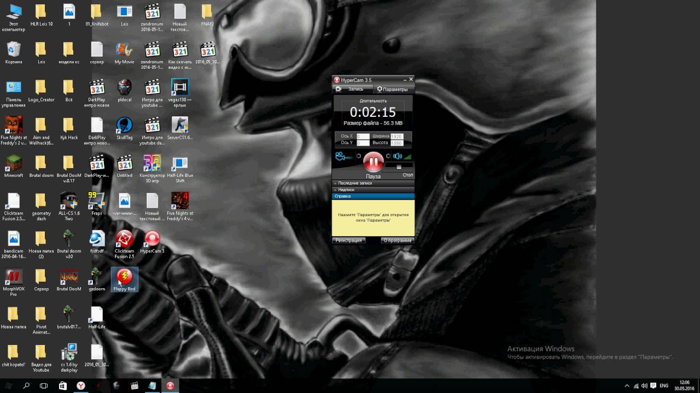Select Five Nights at Freddy's 4 icon
Viewport: 700px width, 393px height.
tap(180, 206)
